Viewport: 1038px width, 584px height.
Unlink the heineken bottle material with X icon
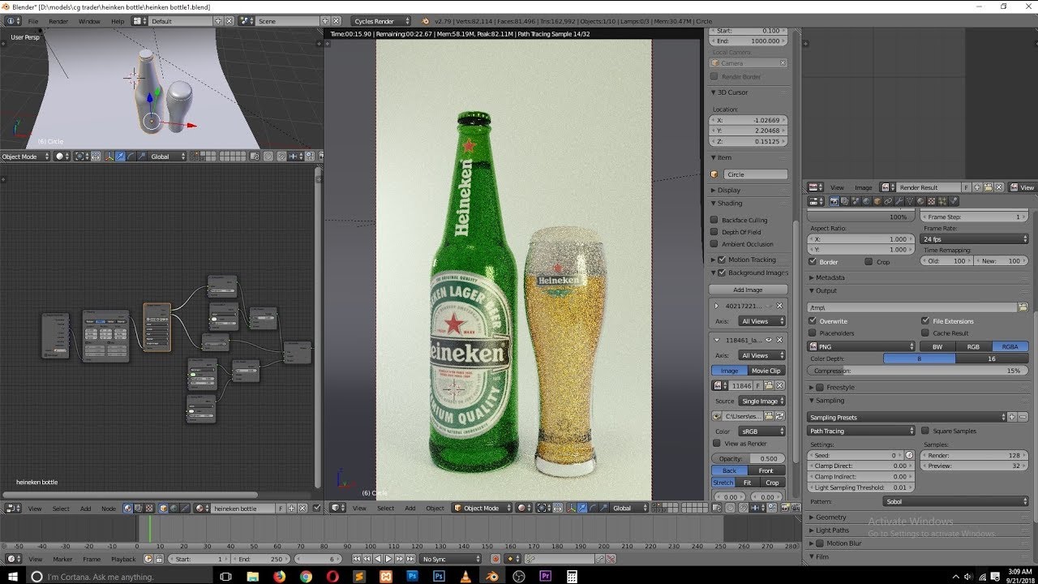pos(302,509)
